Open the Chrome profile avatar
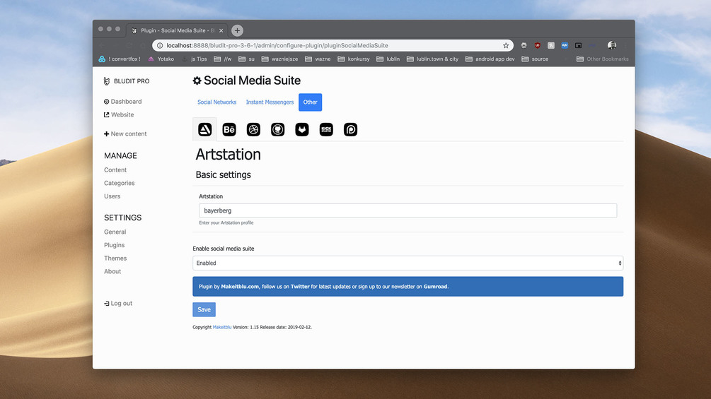The height and width of the screenshot is (399, 711). [612, 45]
